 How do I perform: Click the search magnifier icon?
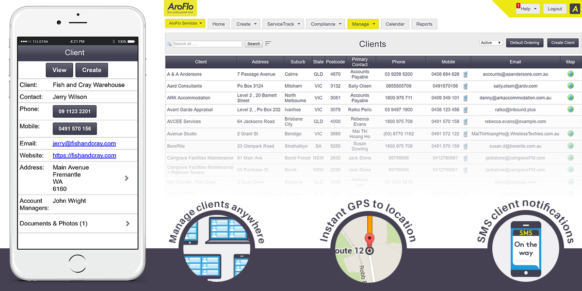[x=169, y=44]
